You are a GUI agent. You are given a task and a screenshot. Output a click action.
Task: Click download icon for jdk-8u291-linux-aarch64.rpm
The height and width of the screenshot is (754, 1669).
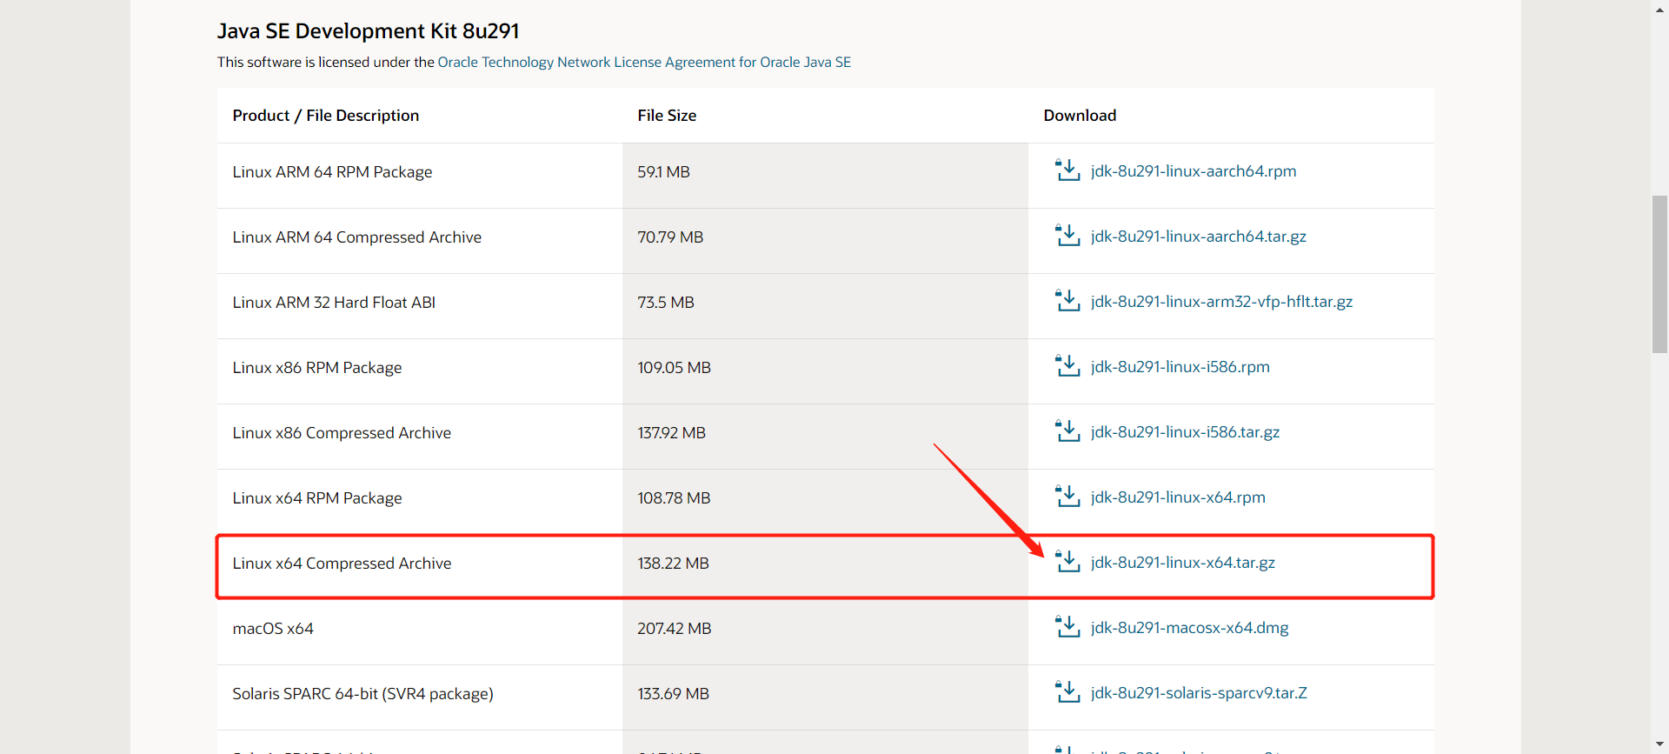1067,170
